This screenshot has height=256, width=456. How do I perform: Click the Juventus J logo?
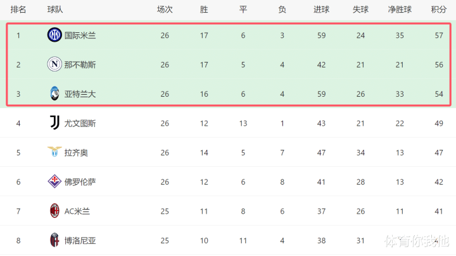54,123
